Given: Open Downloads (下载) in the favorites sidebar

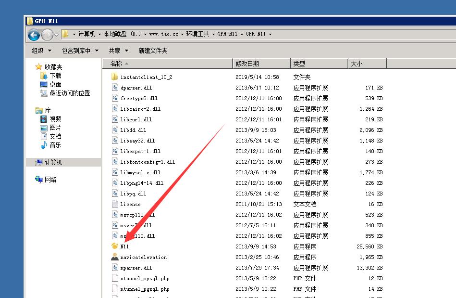Looking at the screenshot, I should pyautogui.click(x=55, y=76).
